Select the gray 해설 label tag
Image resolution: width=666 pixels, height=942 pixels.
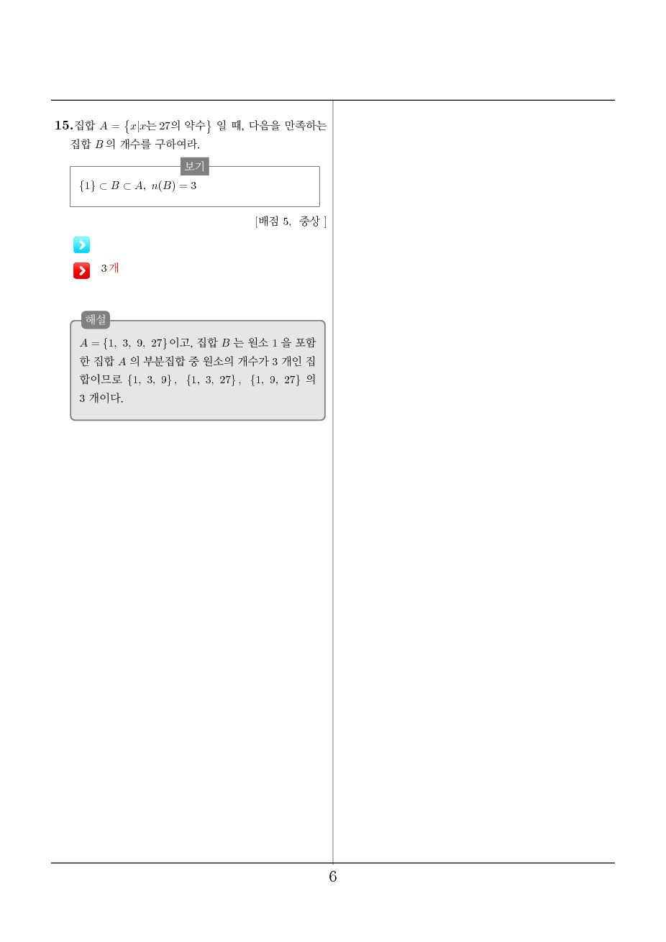point(96,320)
